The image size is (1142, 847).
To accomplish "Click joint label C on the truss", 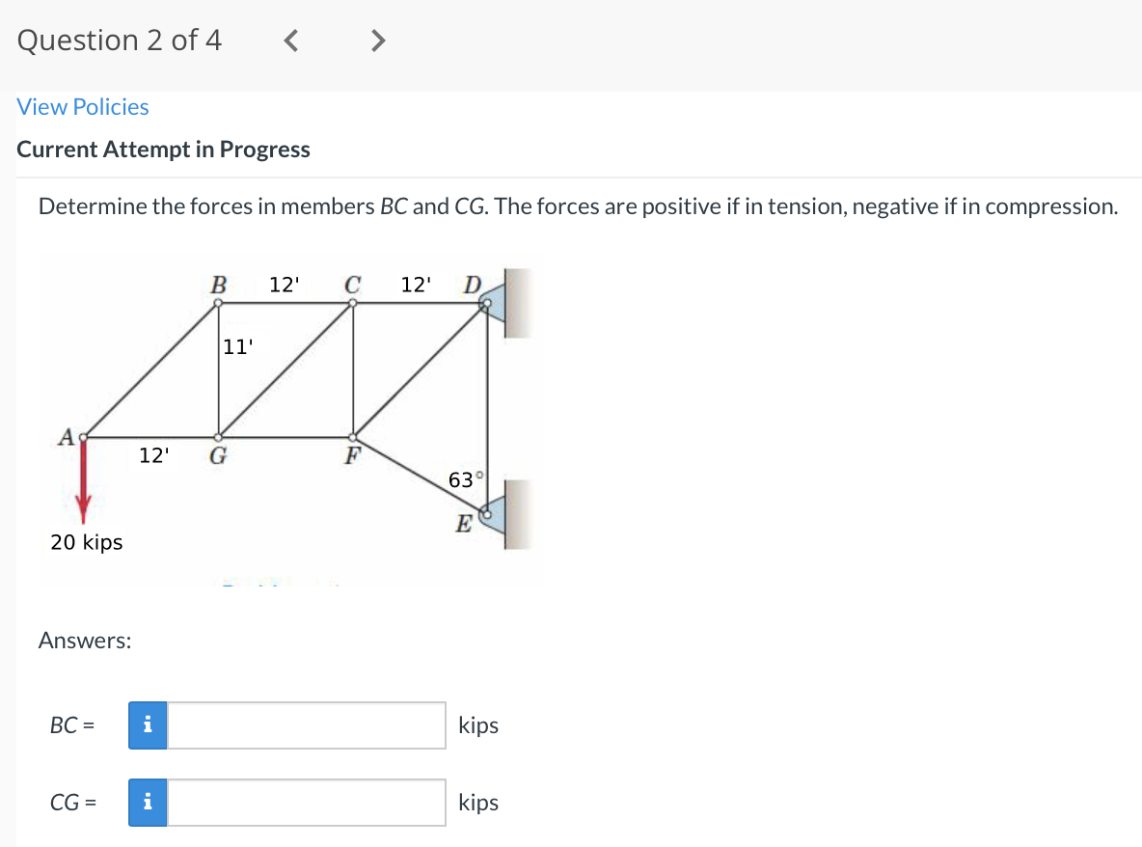I will coord(352,284).
